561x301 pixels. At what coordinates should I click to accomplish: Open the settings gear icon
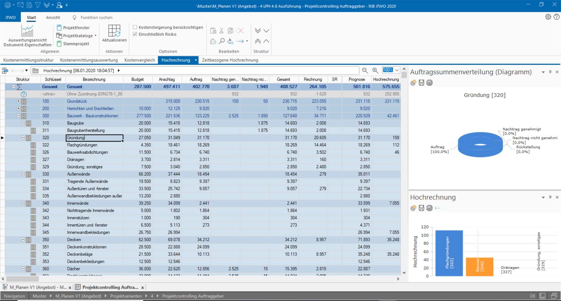click(548, 17)
